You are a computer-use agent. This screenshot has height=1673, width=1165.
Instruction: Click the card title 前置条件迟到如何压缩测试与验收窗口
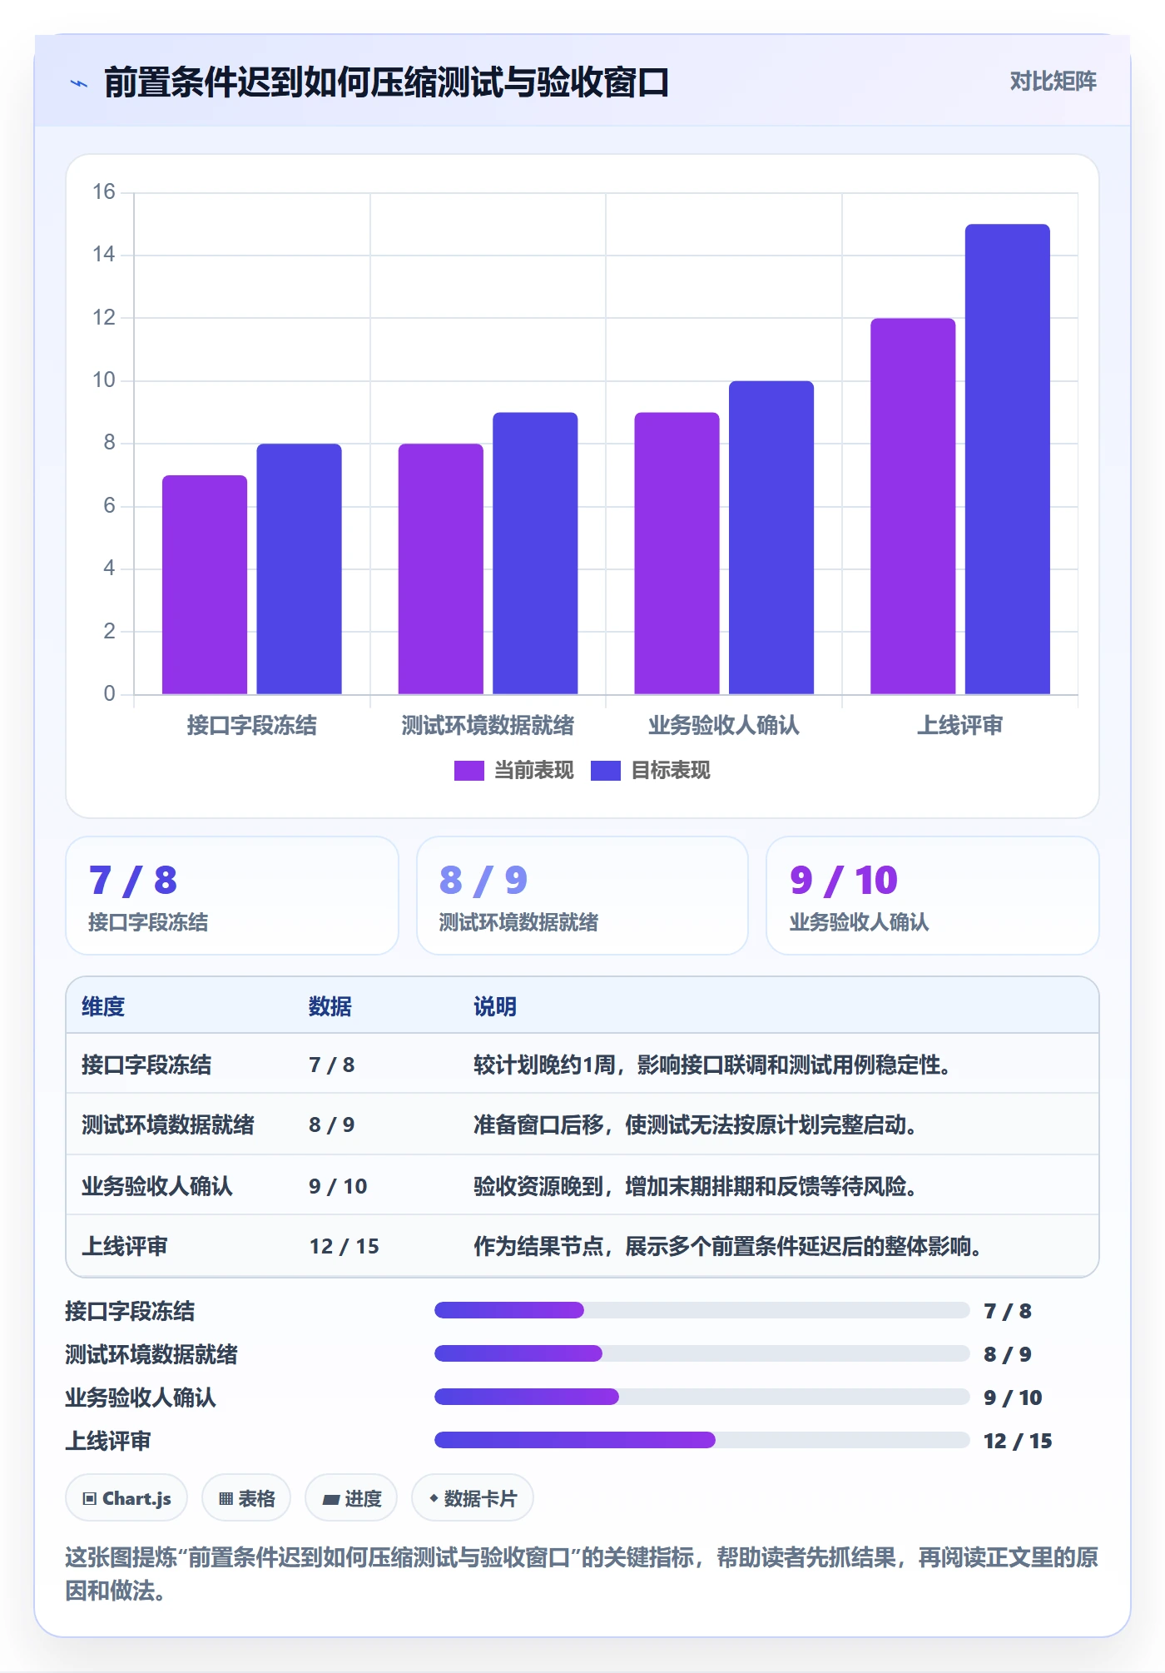tap(386, 82)
